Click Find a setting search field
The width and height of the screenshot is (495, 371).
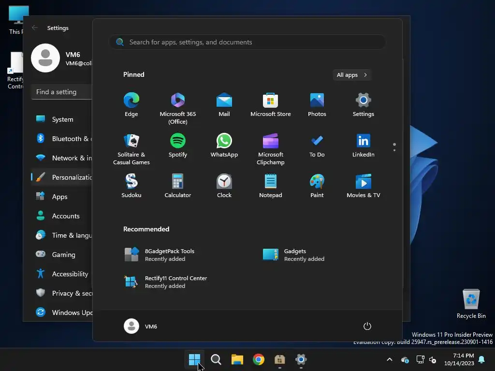point(62,92)
